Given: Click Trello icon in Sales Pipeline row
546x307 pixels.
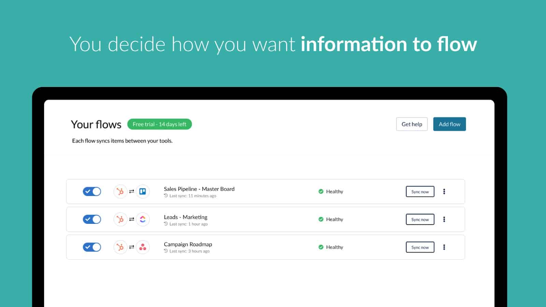Looking at the screenshot, I should 143,191.
